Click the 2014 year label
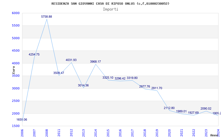This screenshot has width=221, height=138. point(96,133)
